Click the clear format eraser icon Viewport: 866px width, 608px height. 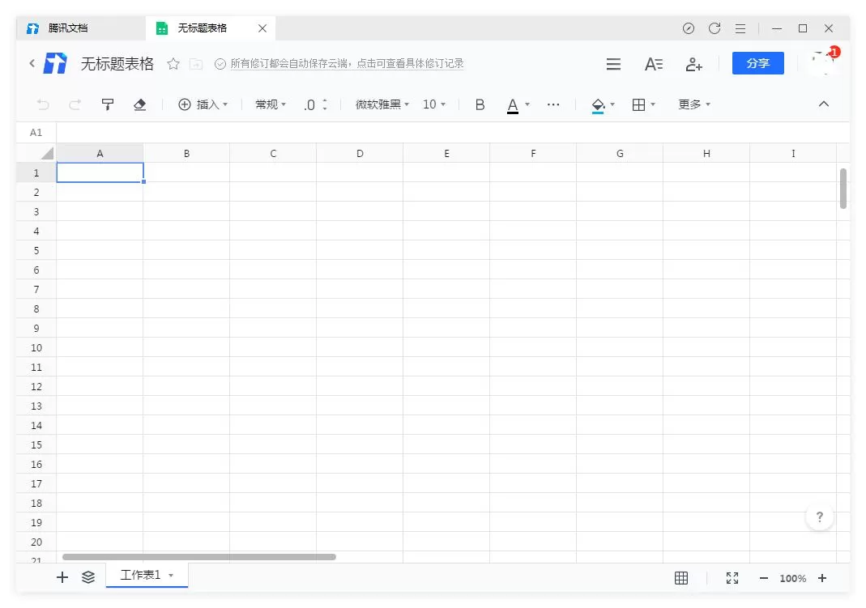point(139,104)
